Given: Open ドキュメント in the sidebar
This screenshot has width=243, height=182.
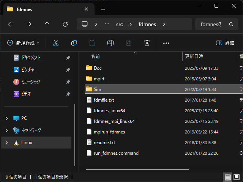Looking at the screenshot, I should (x=31, y=58).
